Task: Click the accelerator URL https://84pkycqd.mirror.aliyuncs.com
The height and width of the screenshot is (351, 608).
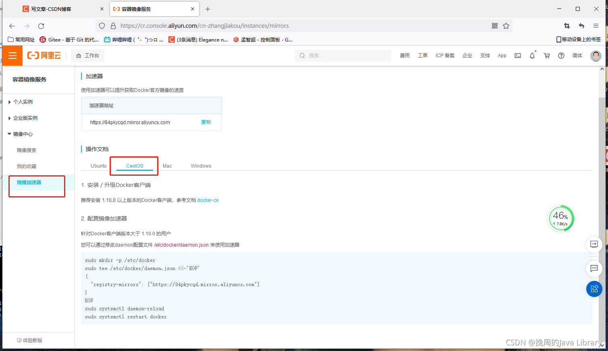Action: (x=130, y=123)
